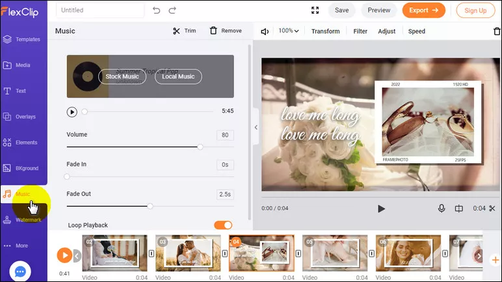Open the Adjust tab

[x=386, y=31]
